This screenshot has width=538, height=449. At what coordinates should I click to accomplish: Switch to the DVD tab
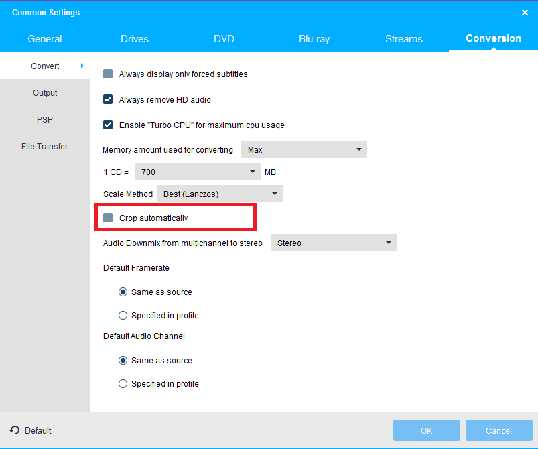click(224, 39)
